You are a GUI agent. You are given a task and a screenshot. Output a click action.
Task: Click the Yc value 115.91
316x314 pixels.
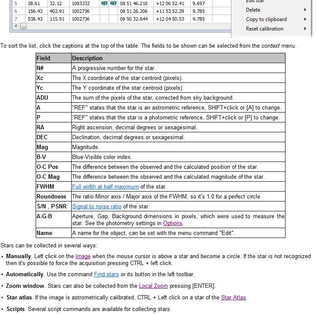click(57, 19)
